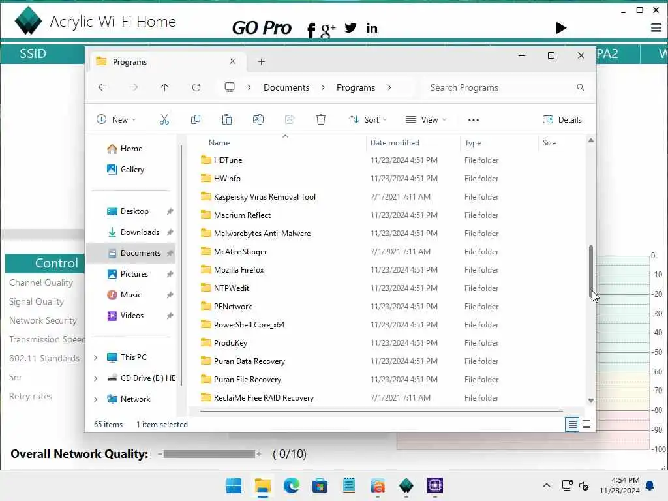Expand Network tree node

[x=96, y=399]
